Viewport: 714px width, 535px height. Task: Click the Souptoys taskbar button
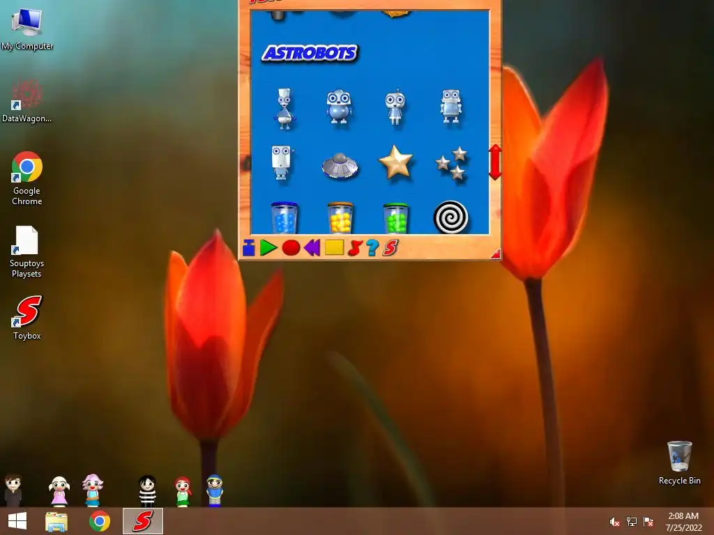(x=143, y=521)
